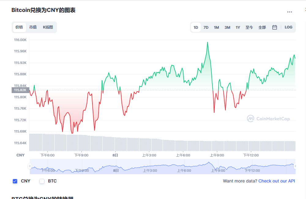The image size is (306, 199).
Task: Click the CoinMarketCap watermark logo
Action: coord(268,118)
